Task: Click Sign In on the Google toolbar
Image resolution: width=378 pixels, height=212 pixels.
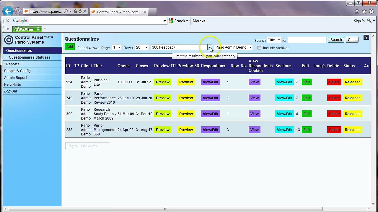Action: click(359, 21)
